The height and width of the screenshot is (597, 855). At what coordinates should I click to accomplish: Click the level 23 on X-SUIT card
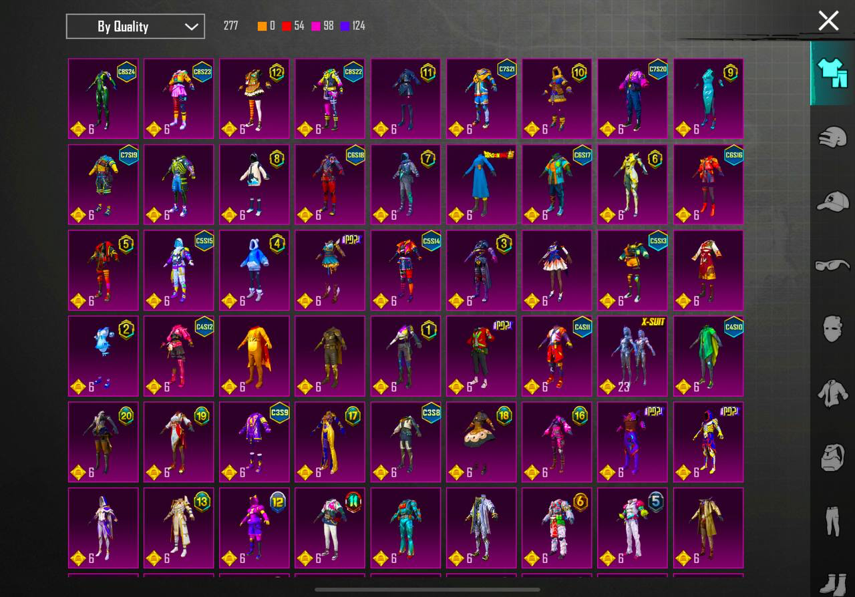click(624, 386)
